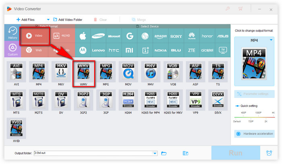Select the DV format icon
The width and height of the screenshot is (282, 164).
click(x=61, y=100)
